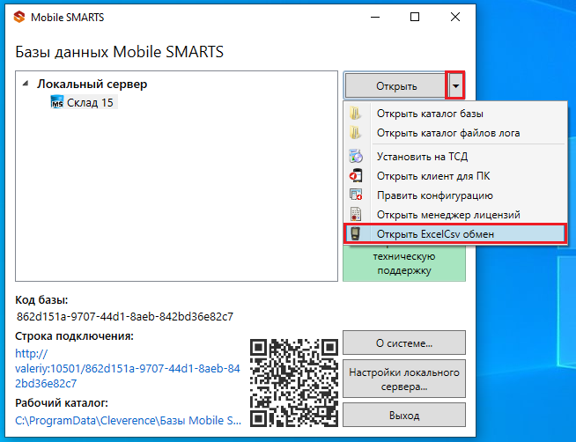576x442 pixels.
Task: Minimize the Mobile SMARTS window
Action: click(x=375, y=17)
